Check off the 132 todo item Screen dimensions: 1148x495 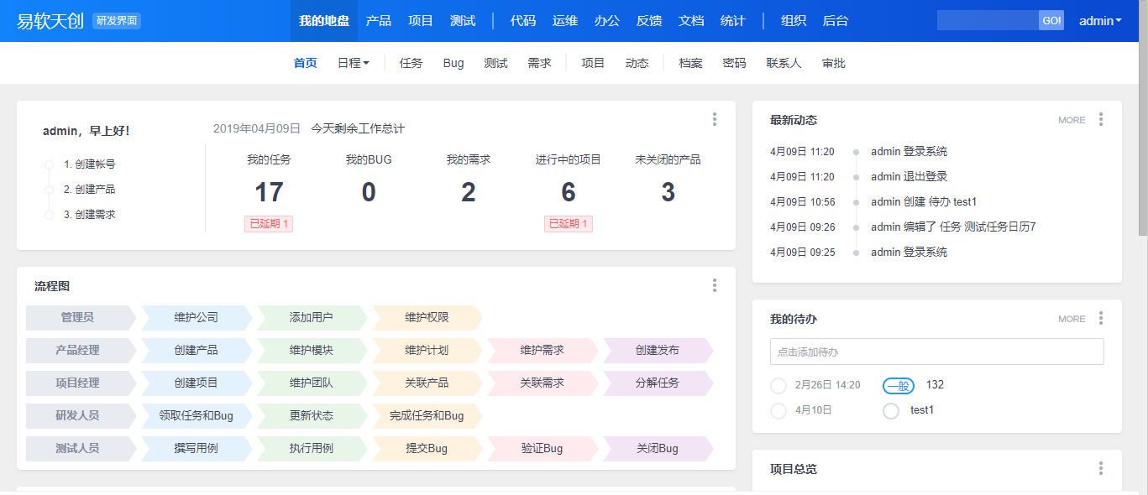pos(778,385)
